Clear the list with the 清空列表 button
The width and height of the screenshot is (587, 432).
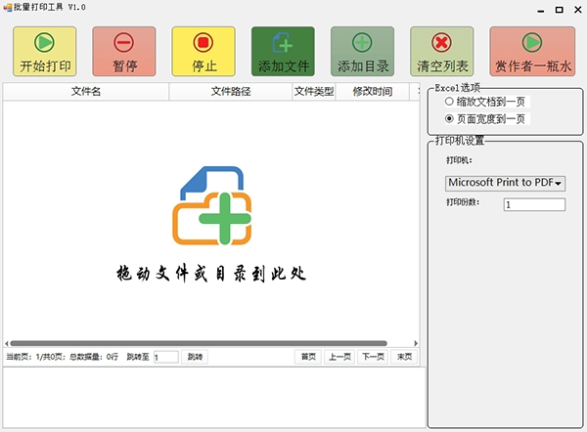point(442,52)
